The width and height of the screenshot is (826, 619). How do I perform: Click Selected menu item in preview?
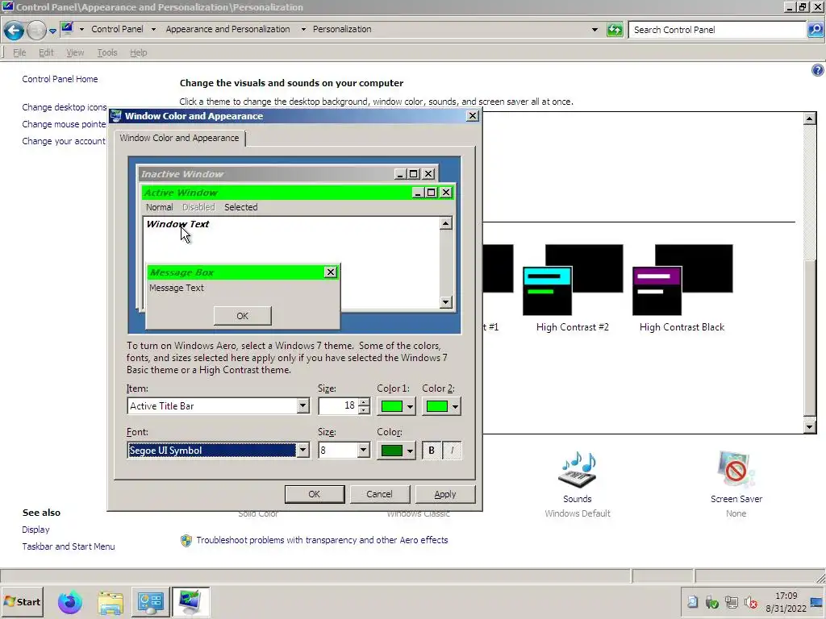tap(240, 207)
